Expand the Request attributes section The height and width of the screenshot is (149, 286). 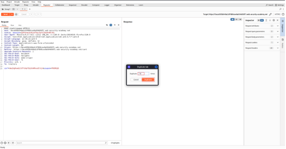click(x=262, y=26)
